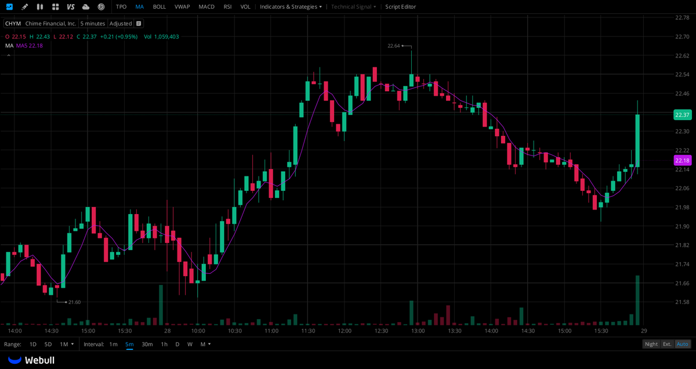Image resolution: width=696 pixels, height=369 pixels.
Task: Click the Vol 1,059,403 readout
Action: point(161,37)
